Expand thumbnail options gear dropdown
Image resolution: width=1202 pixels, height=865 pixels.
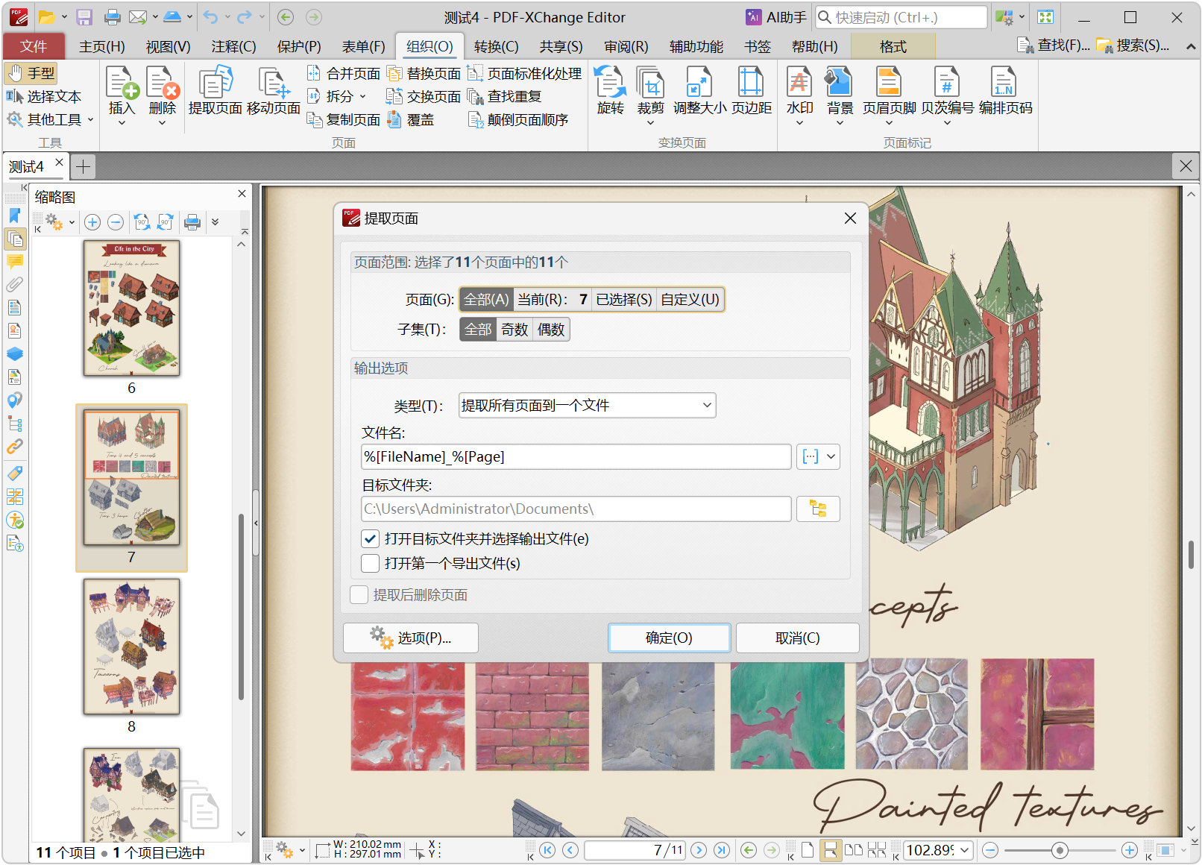[72, 222]
